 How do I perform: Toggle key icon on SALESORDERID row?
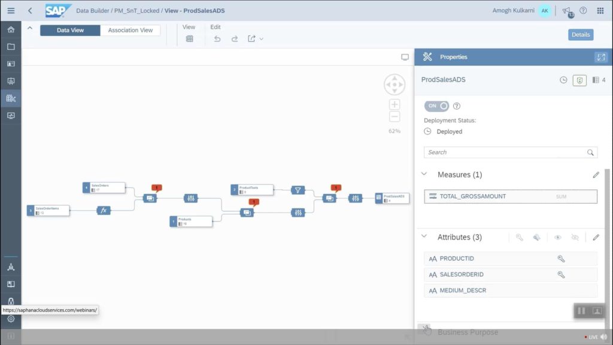point(561,274)
